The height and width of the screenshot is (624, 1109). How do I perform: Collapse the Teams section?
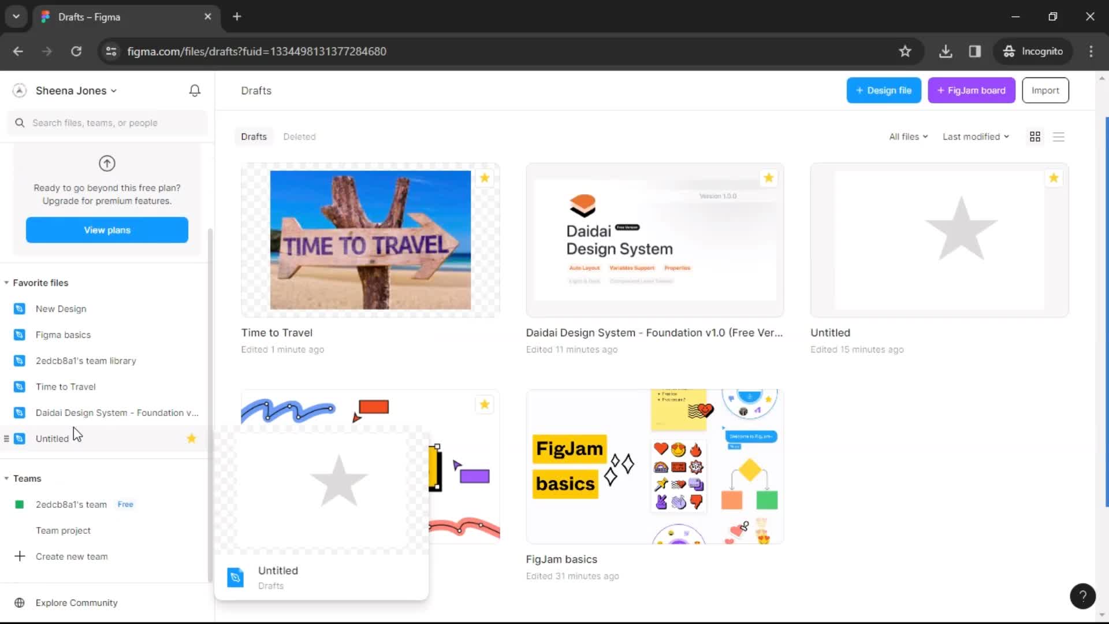6,478
